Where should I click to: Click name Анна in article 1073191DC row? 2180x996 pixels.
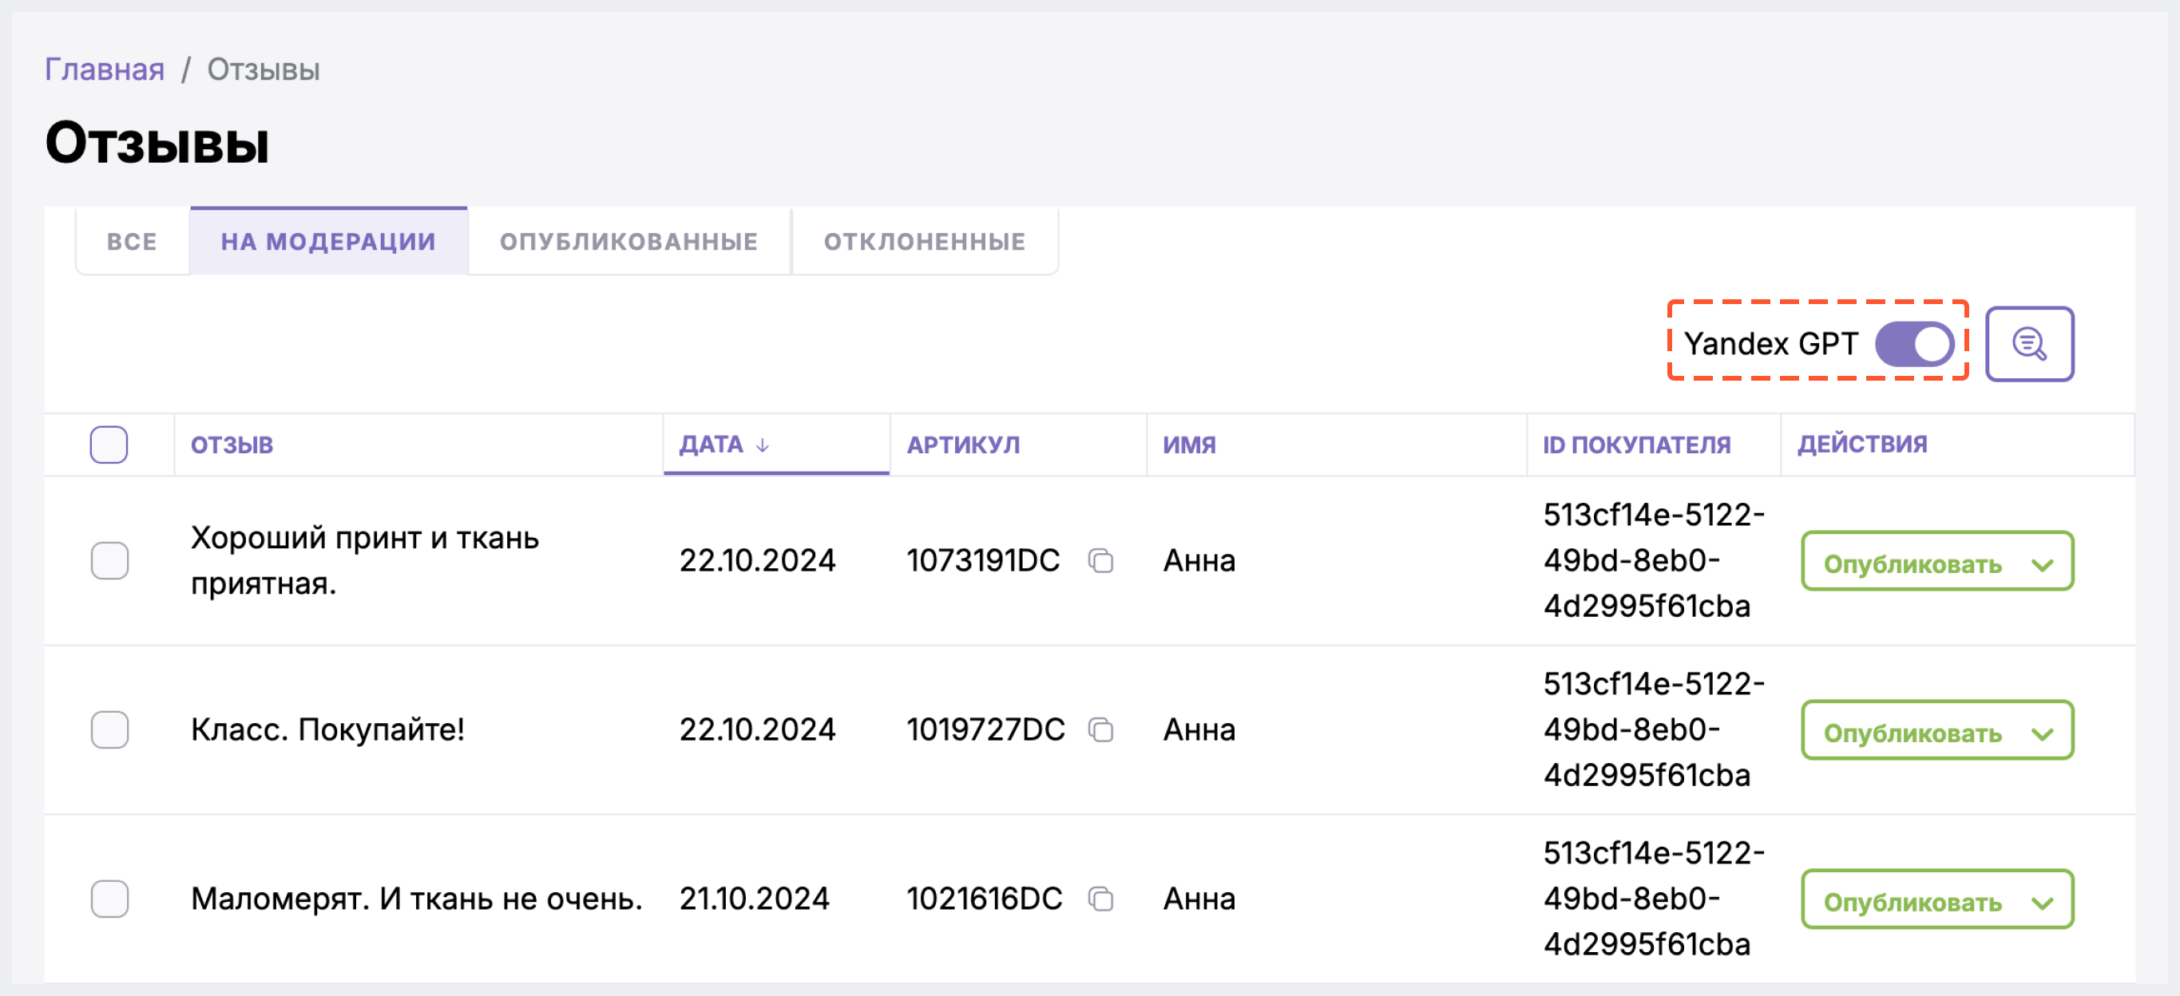pyautogui.click(x=1199, y=560)
